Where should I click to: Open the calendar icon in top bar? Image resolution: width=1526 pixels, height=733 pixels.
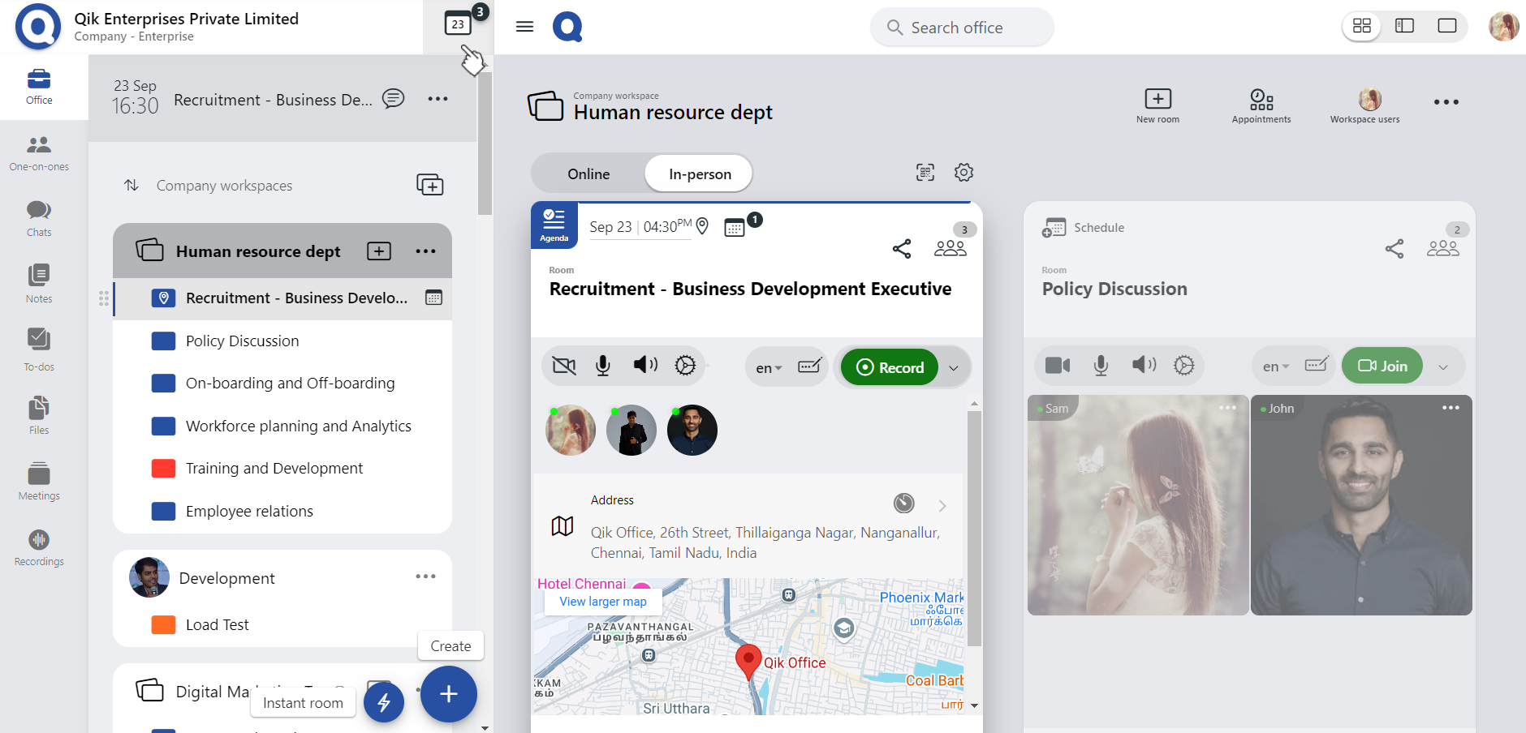(x=458, y=24)
